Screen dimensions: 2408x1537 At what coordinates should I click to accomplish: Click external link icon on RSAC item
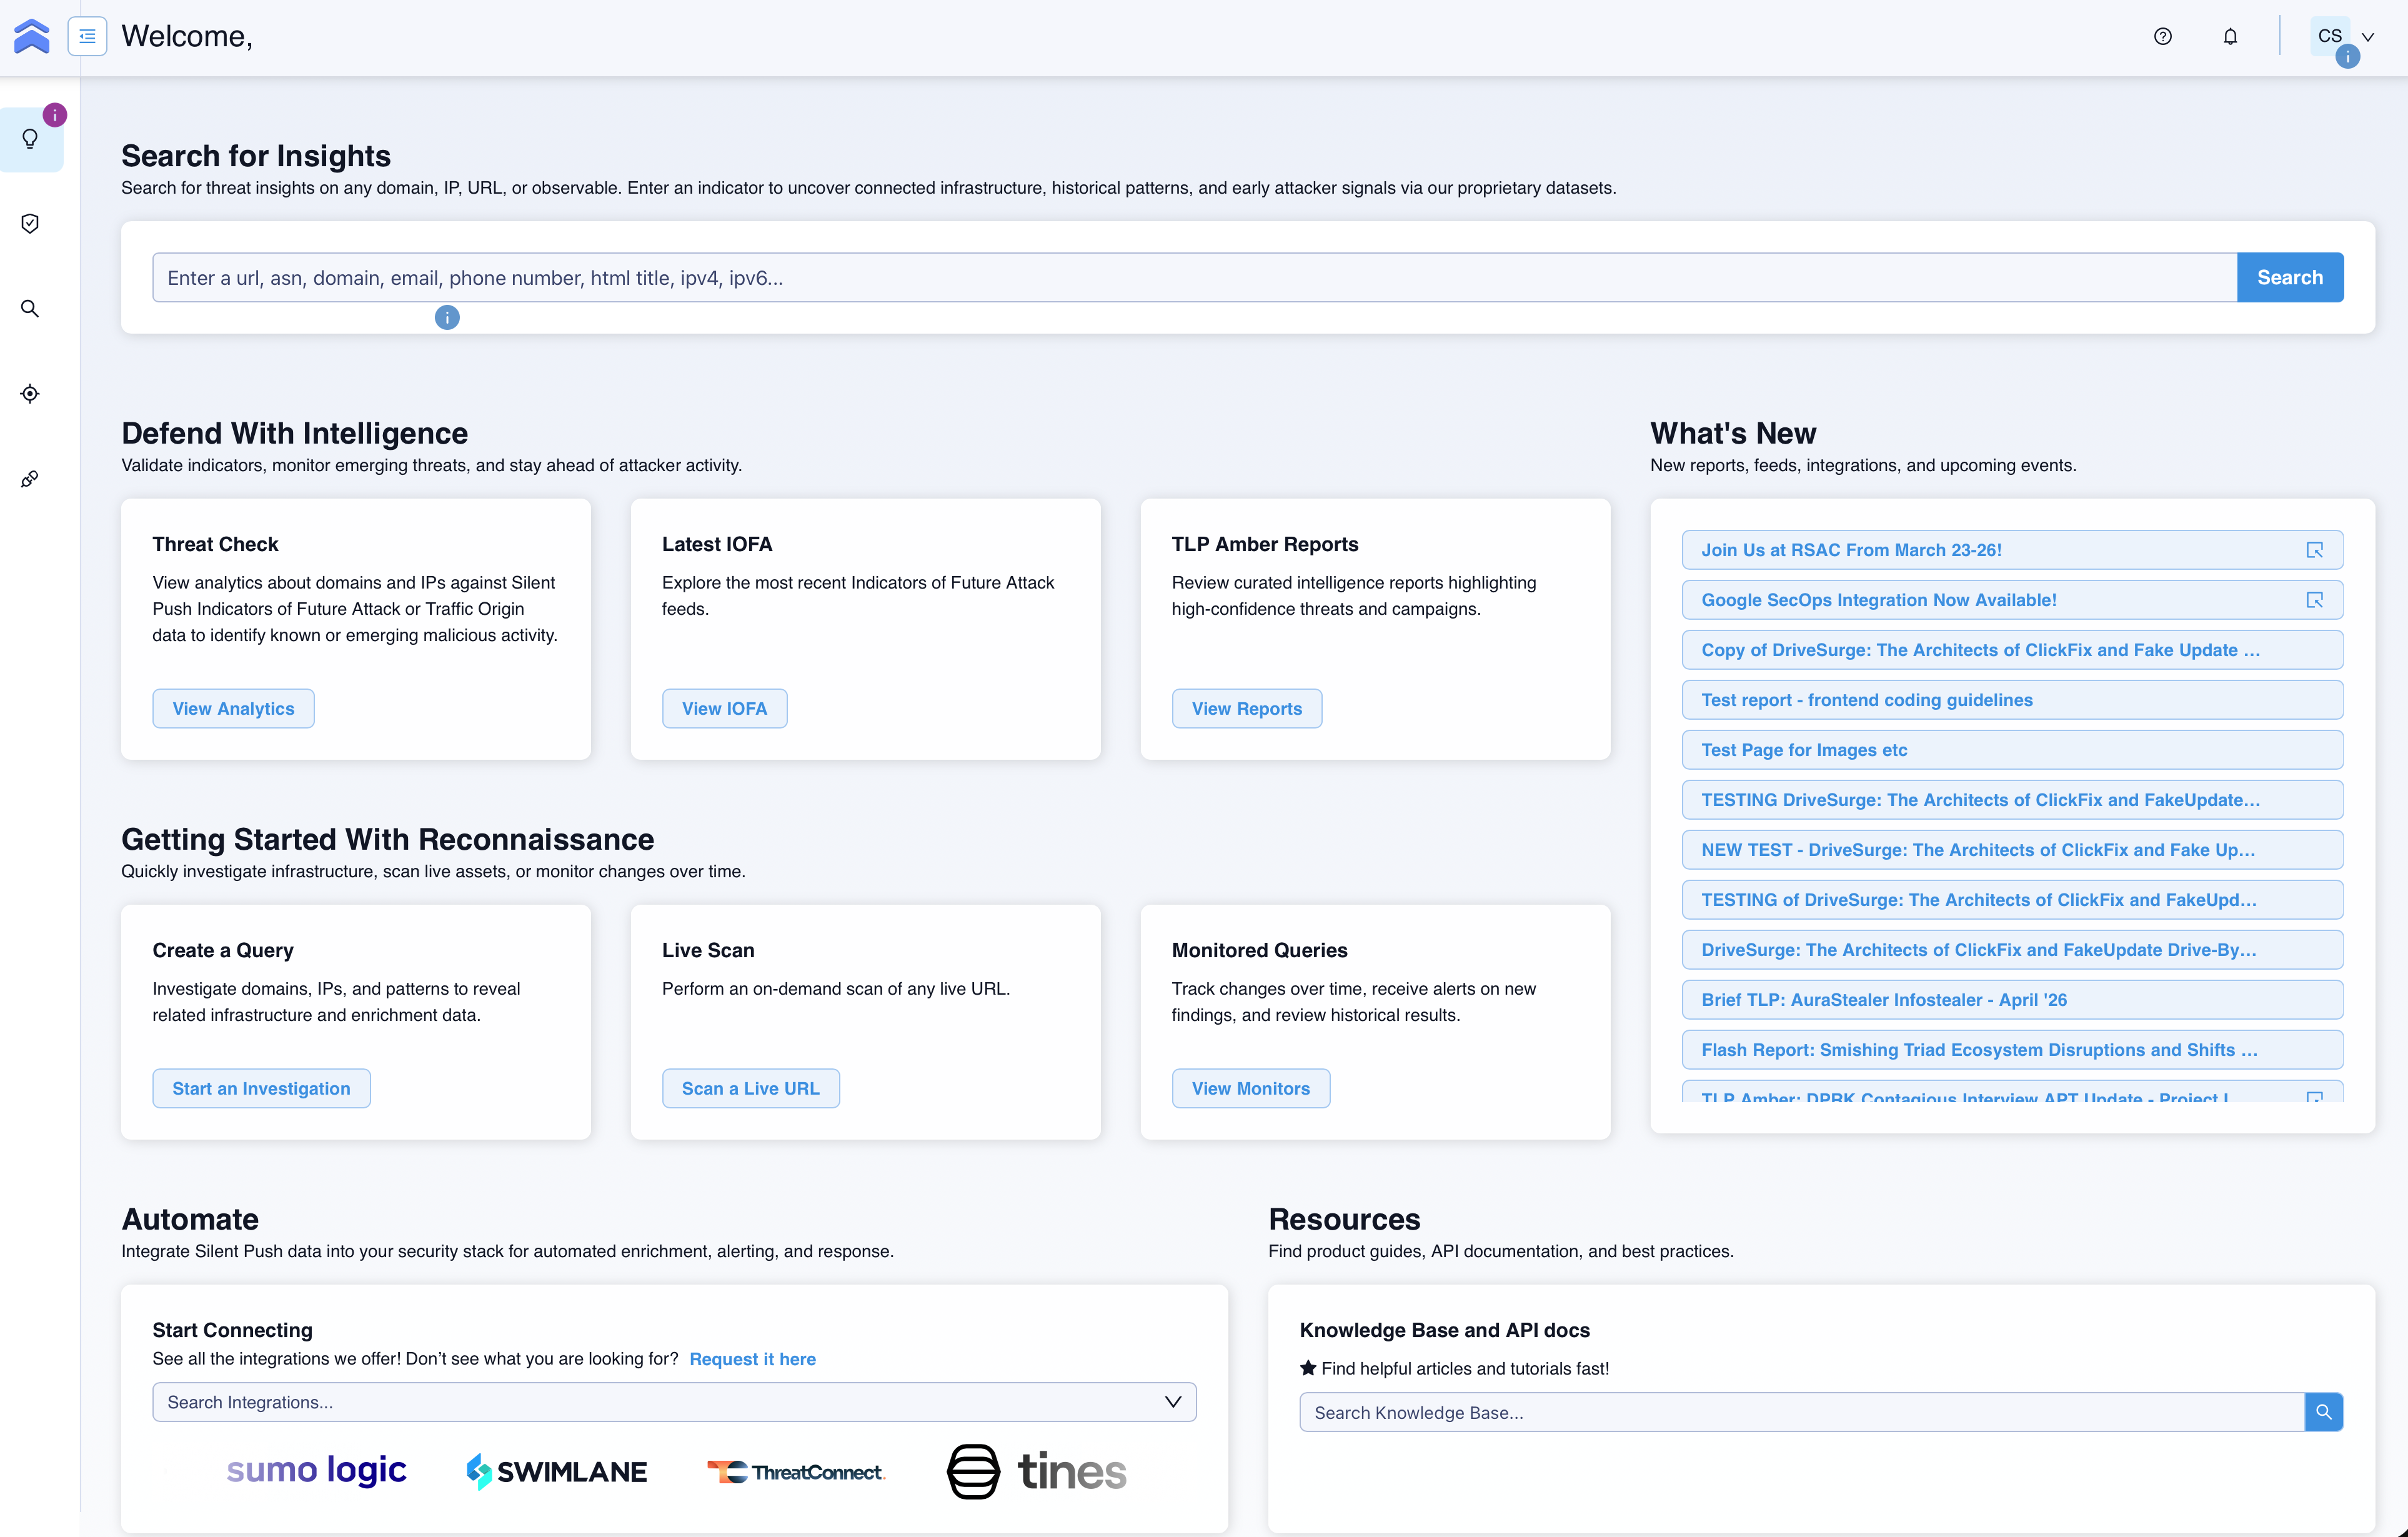(x=2314, y=550)
